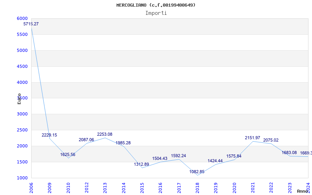Click the x-axis year 2013
Image resolution: width=312 pixels, height=195 pixels.
click(105, 188)
